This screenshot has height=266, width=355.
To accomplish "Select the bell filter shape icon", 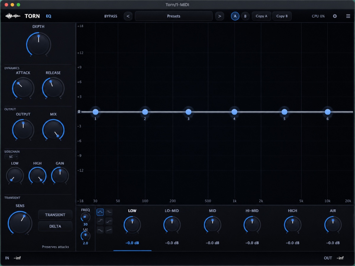I will [100, 212].
